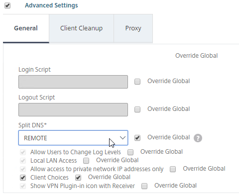The width and height of the screenshot is (239, 194).
Task: Click the Split DNS help question mark icon
Action: point(198,138)
